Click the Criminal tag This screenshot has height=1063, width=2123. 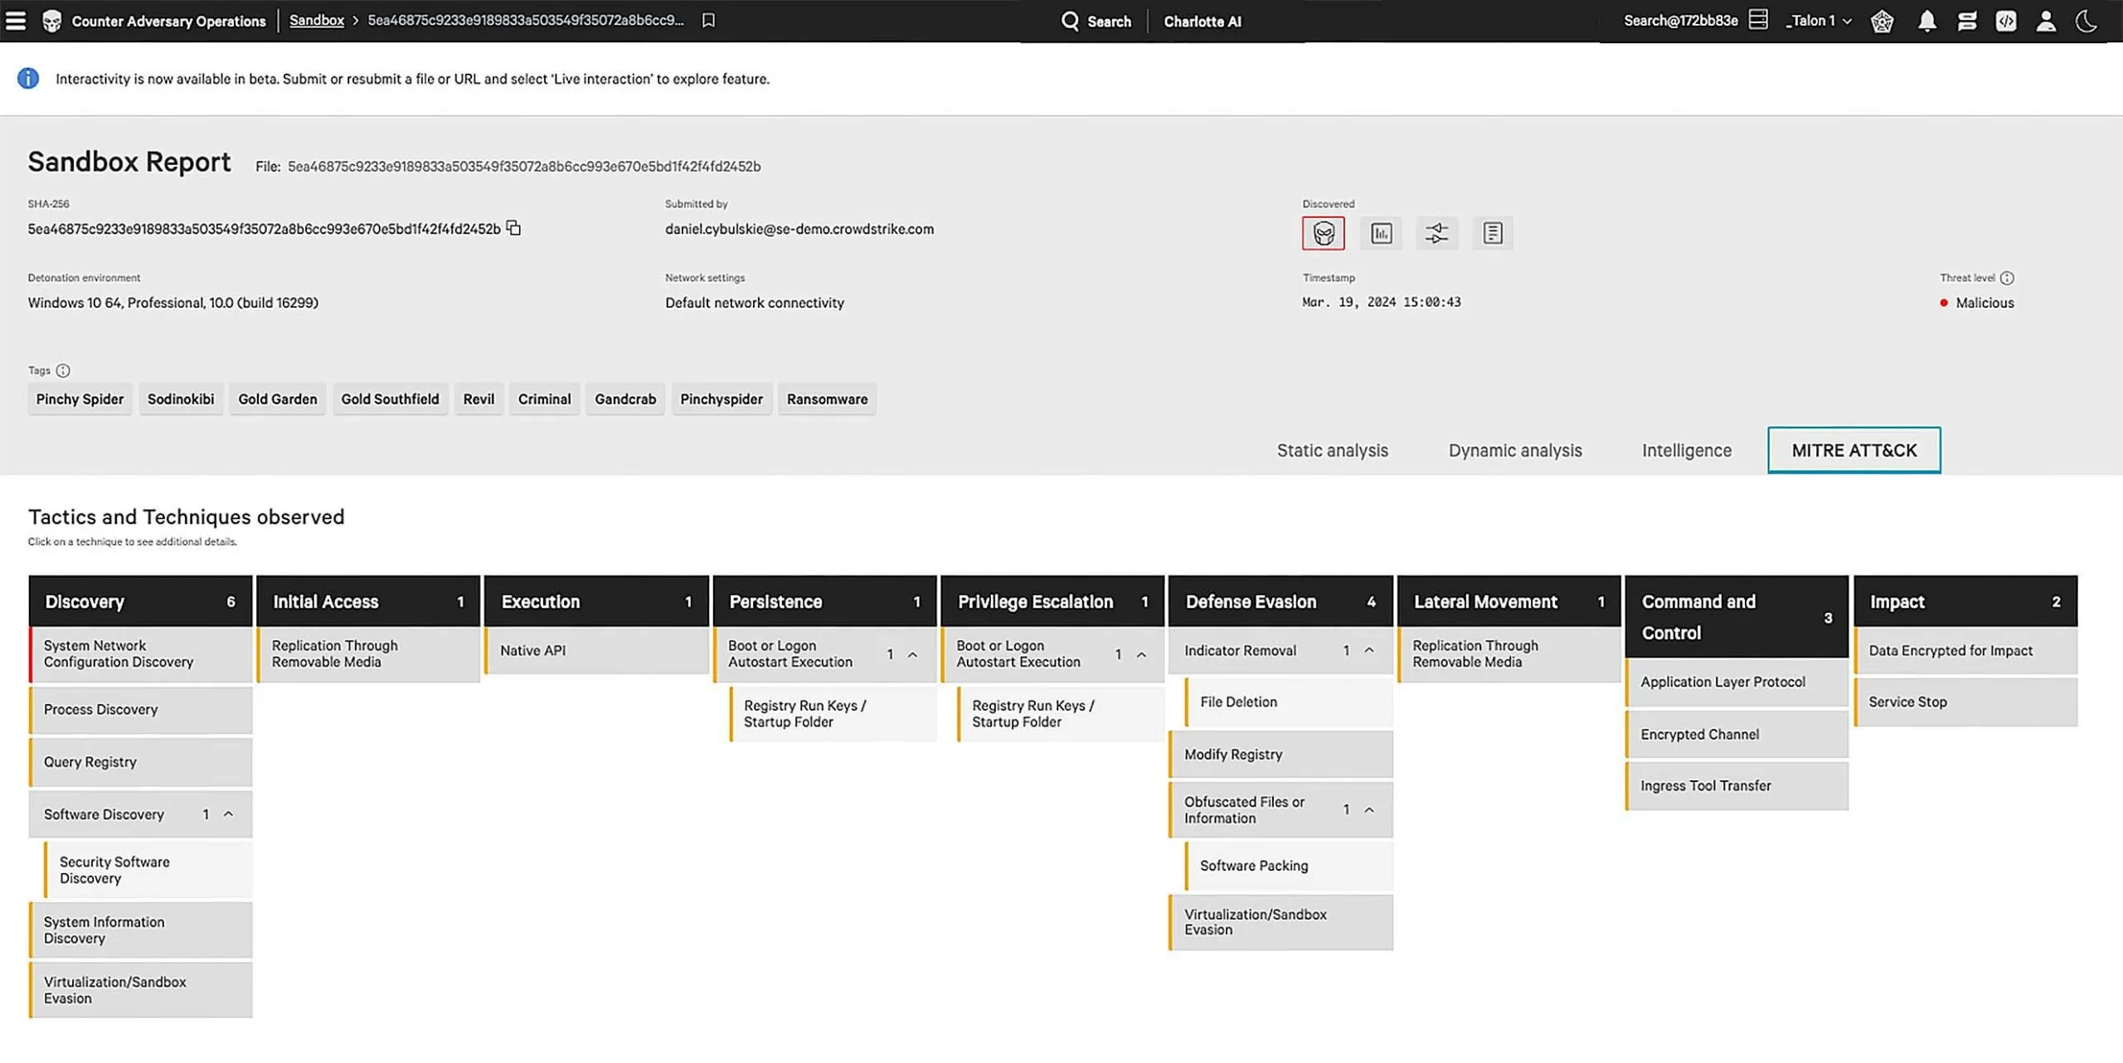tap(545, 399)
